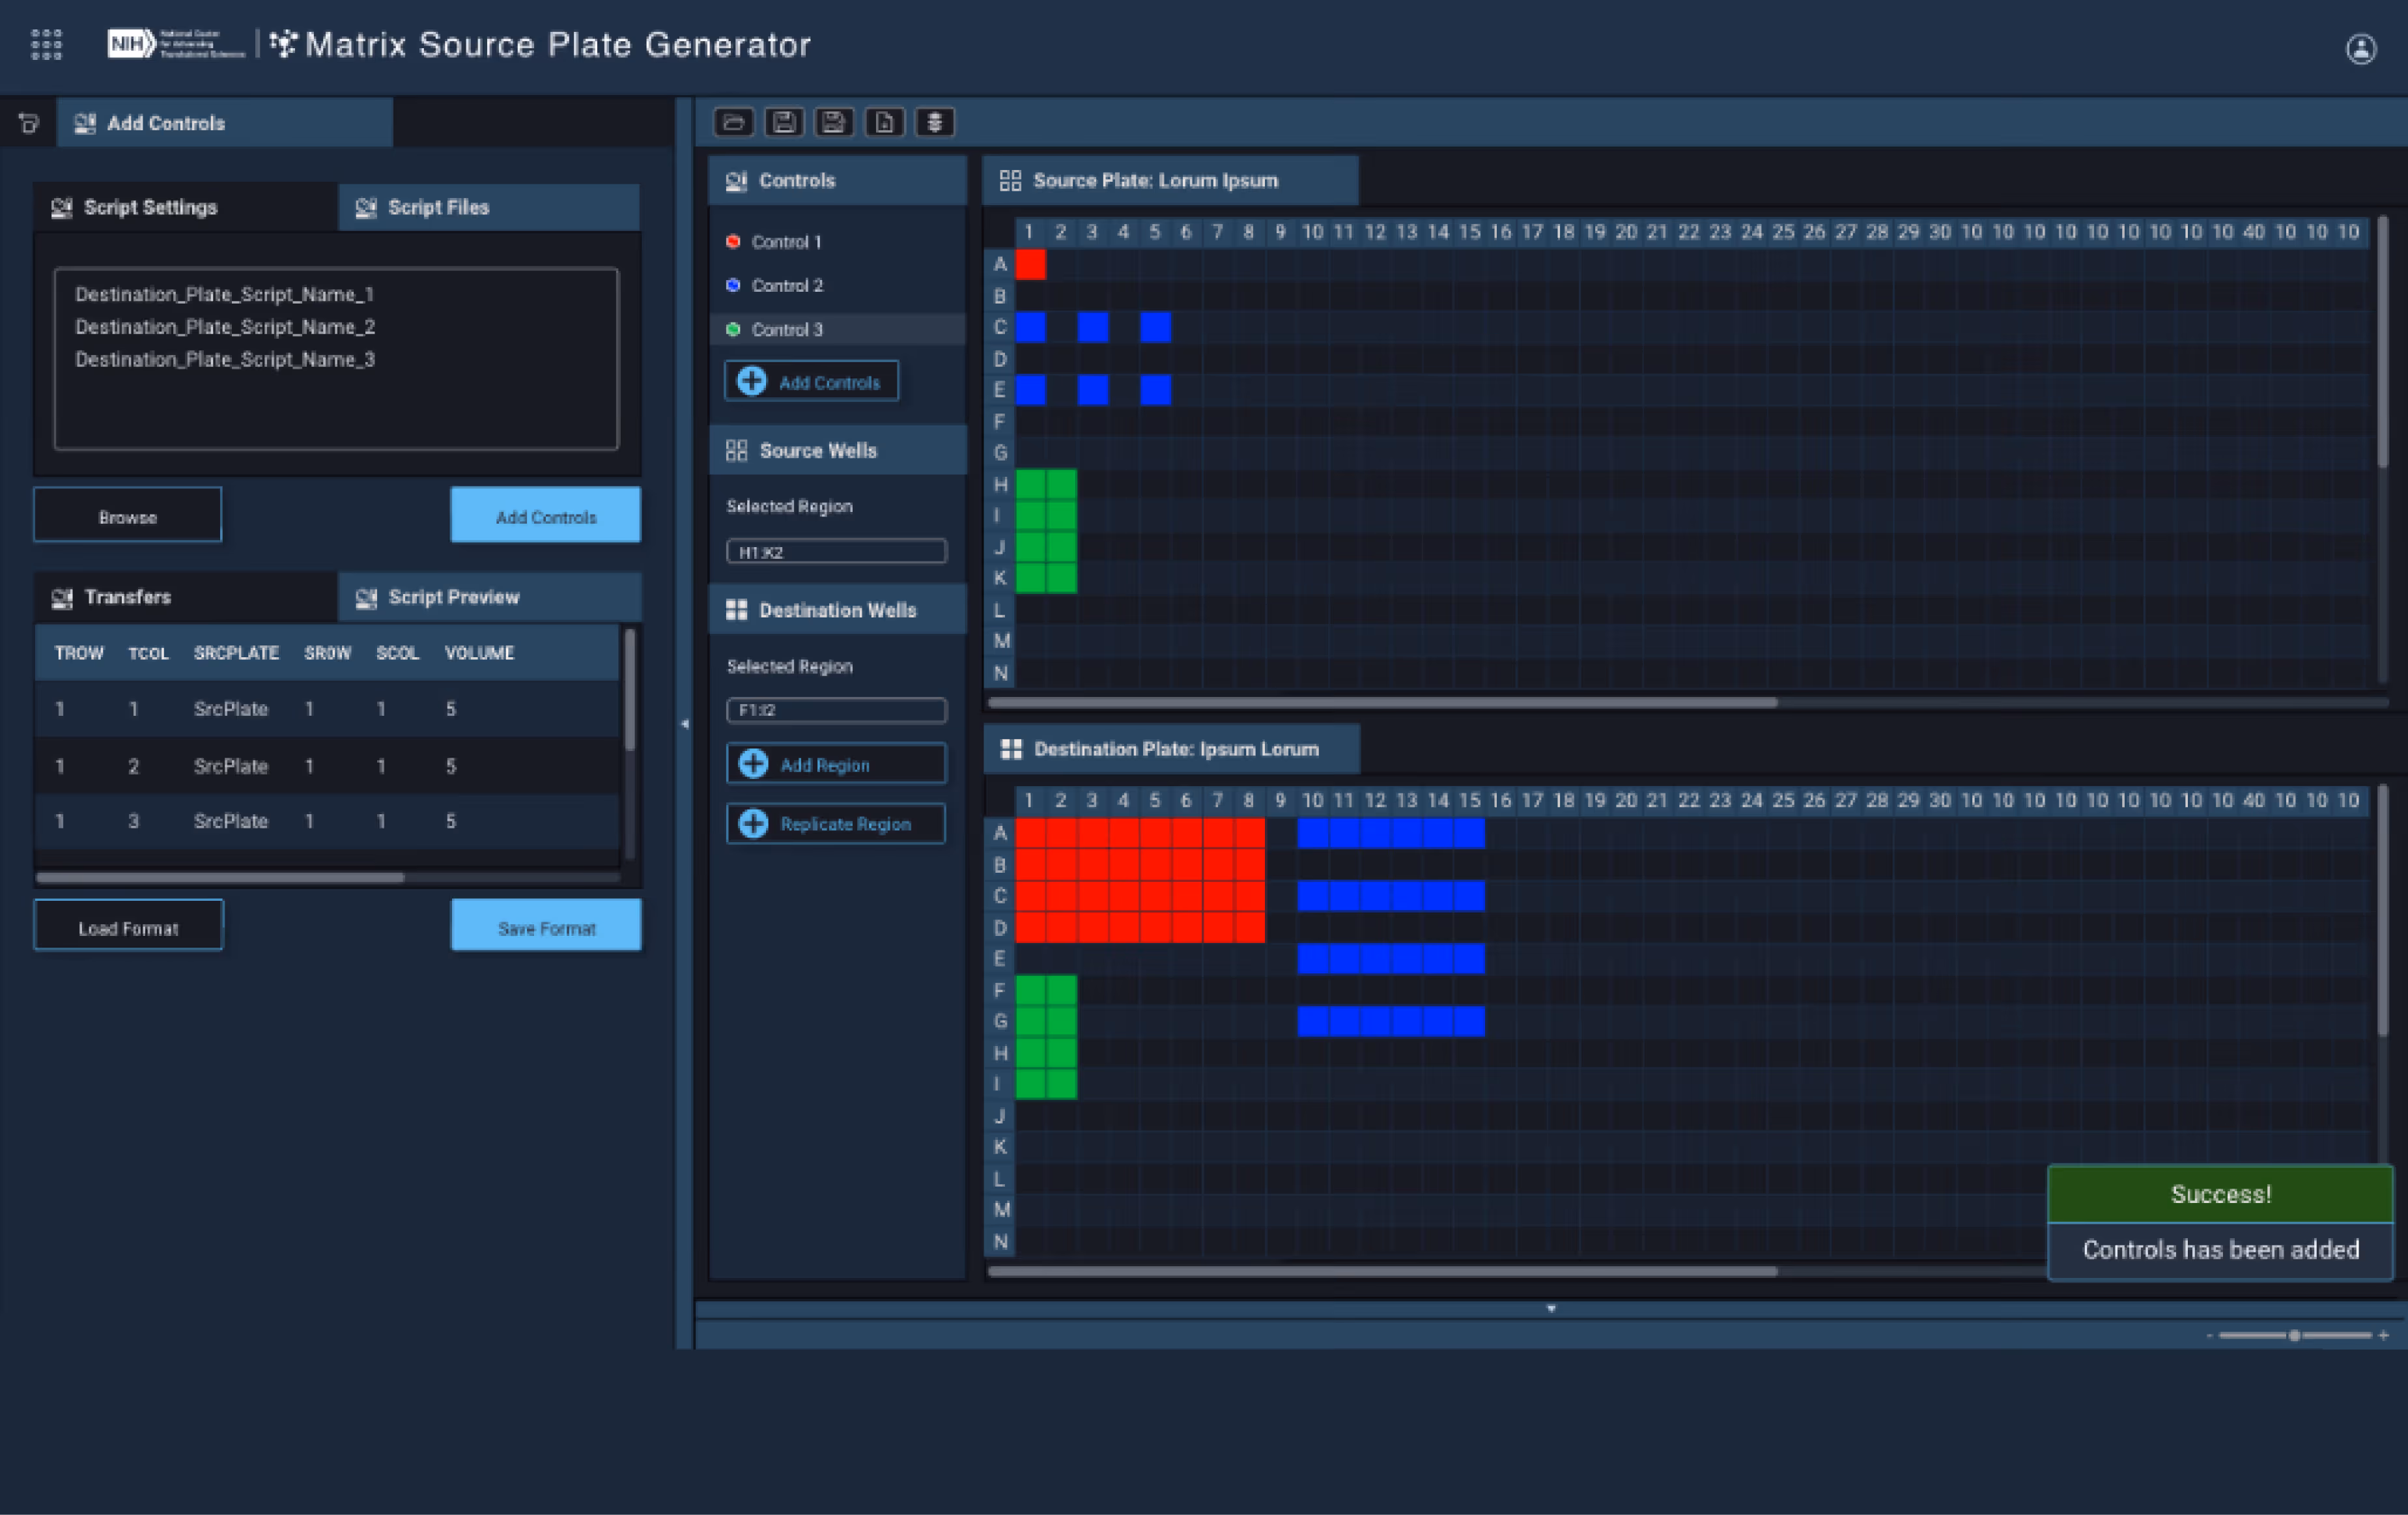Image resolution: width=2408 pixels, height=1515 pixels.
Task: Click the Controls panel header
Action: point(838,181)
